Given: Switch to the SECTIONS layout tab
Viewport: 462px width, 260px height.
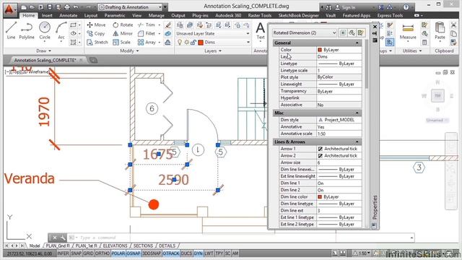Looking at the screenshot, I should 143,246.
